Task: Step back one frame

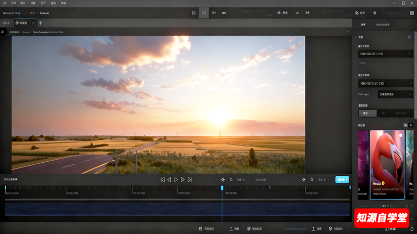Action: [169, 179]
